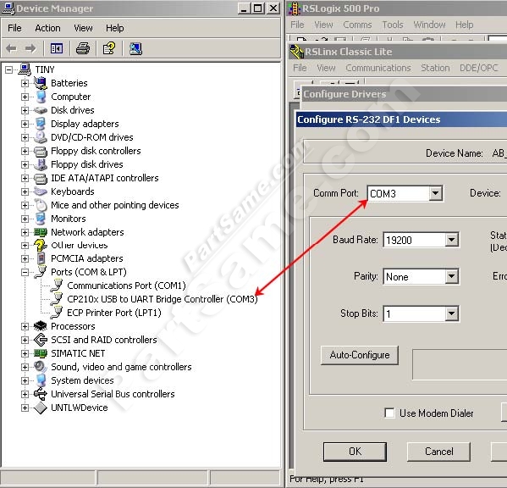
Task: Select the Floppy disk controllers icon
Action: coord(41,151)
